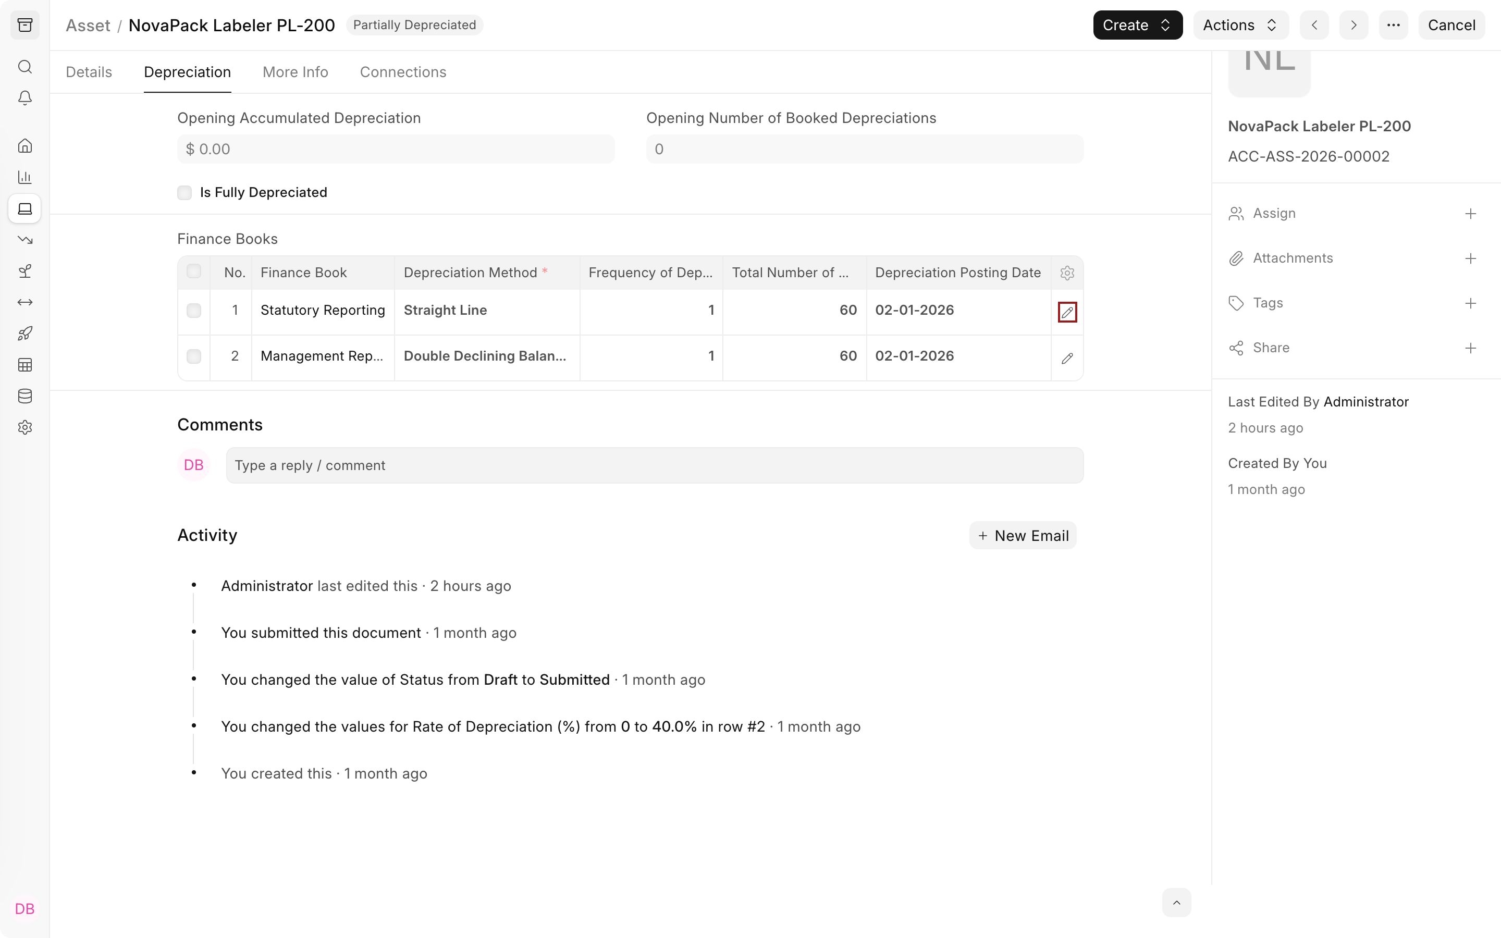Open Finance Books table settings gear

click(1067, 273)
